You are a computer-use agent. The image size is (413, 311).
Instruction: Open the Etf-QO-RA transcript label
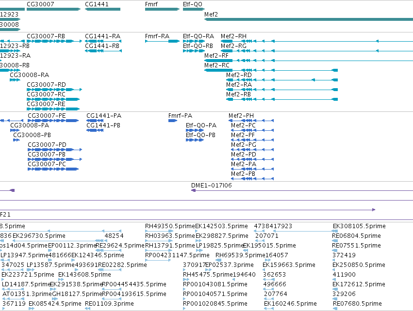coord(198,36)
